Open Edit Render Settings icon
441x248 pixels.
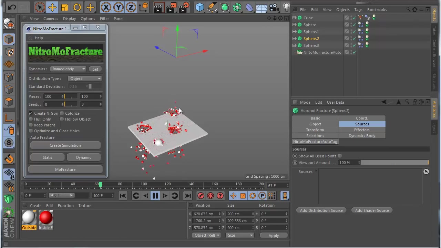(184, 7)
